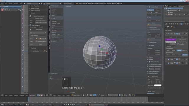Select Weight limit method

point(179,50)
